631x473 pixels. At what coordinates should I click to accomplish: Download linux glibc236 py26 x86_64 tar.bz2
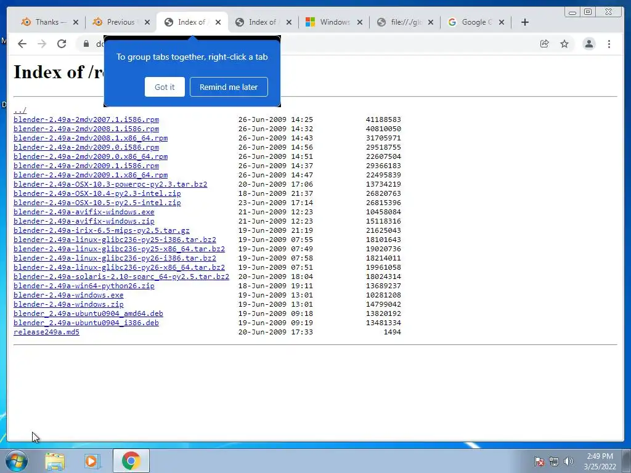click(119, 267)
